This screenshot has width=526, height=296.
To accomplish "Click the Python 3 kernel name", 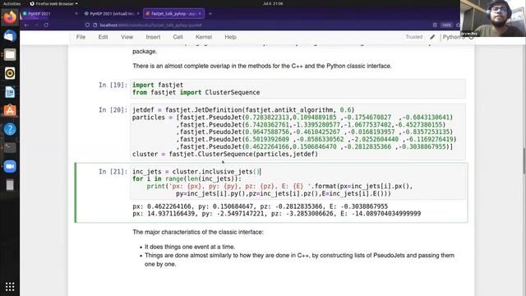I will pos(453,37).
